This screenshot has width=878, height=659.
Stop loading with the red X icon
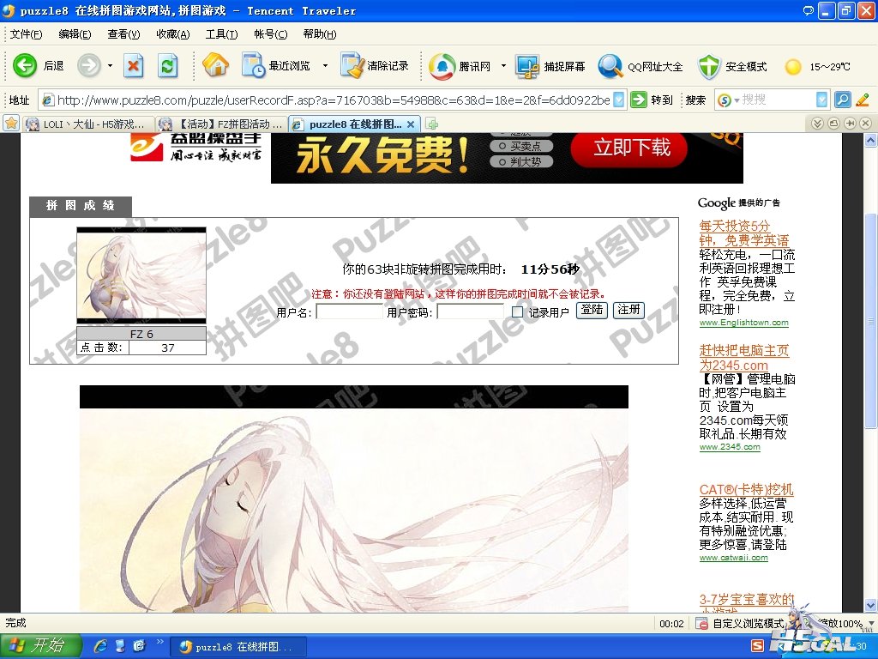133,66
